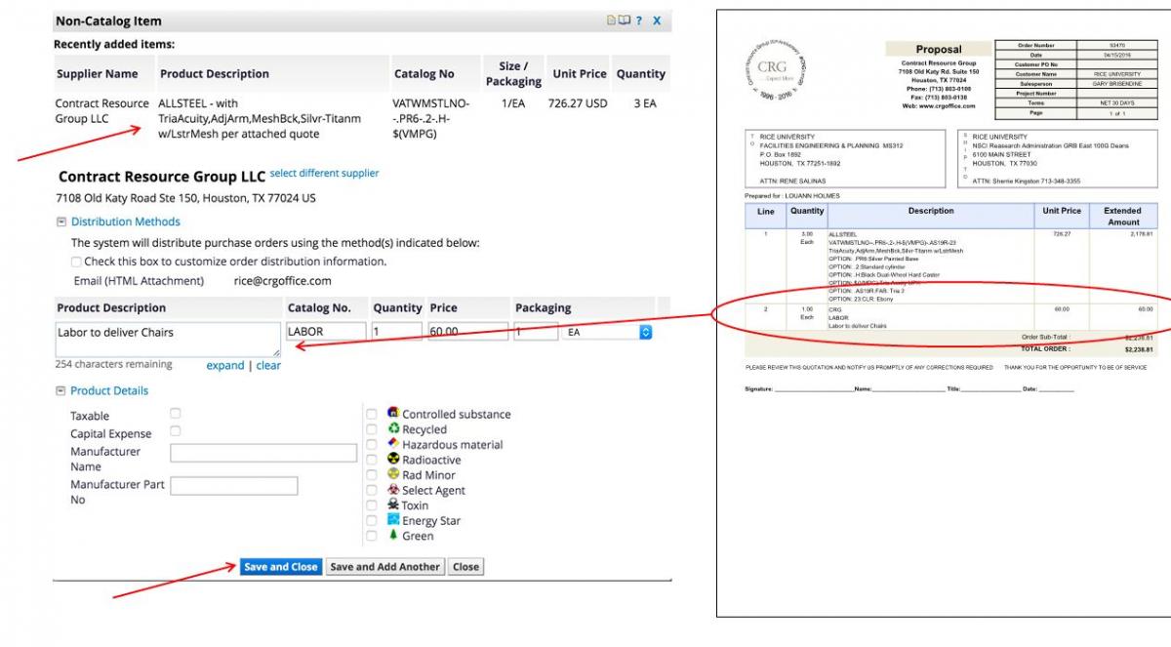Check the Energy Star checkbox
This screenshot has height=647, width=1171.
371,521
